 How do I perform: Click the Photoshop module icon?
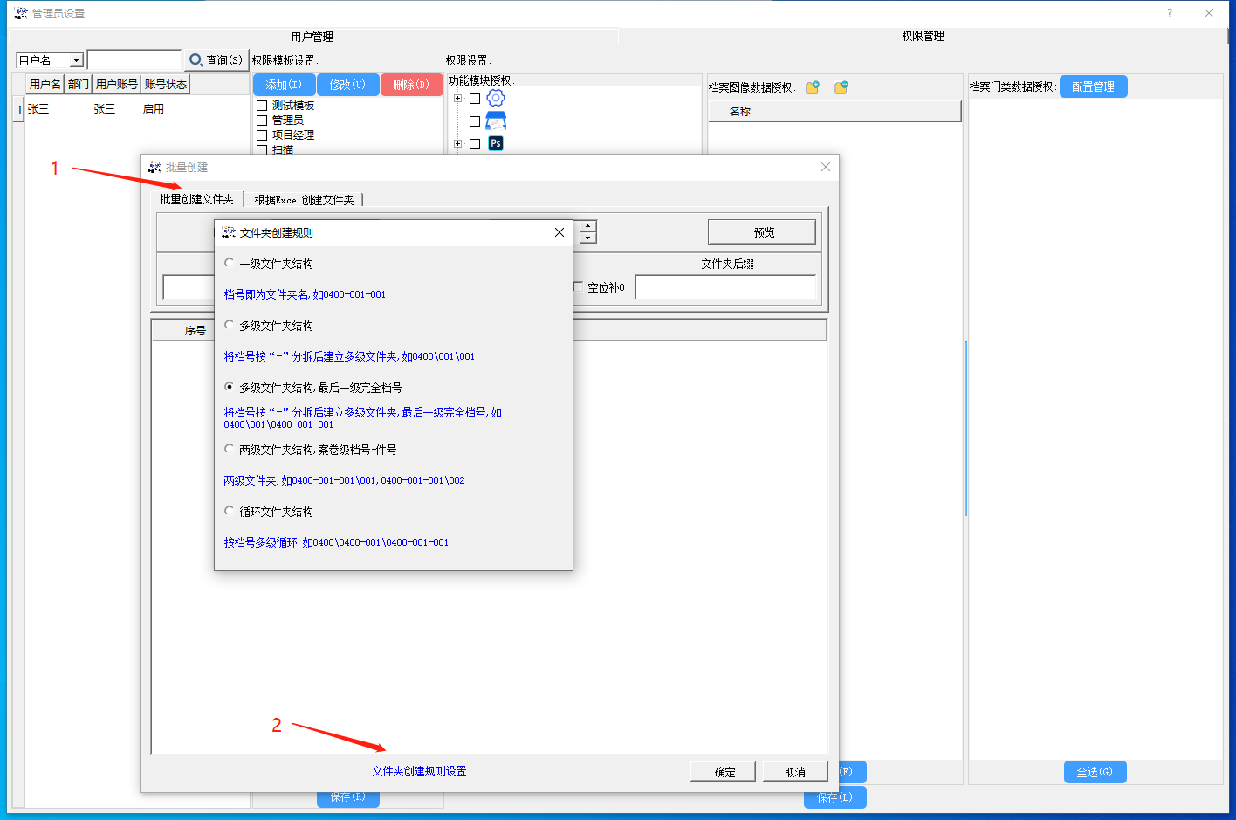[x=496, y=143]
